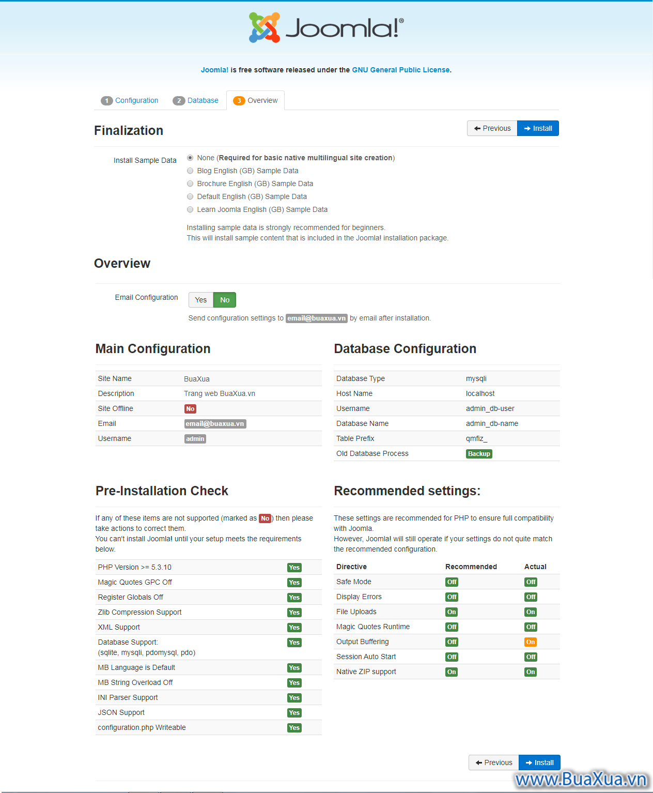
Task: Click Yes badge for INI Parser Support
Action: [x=294, y=698]
